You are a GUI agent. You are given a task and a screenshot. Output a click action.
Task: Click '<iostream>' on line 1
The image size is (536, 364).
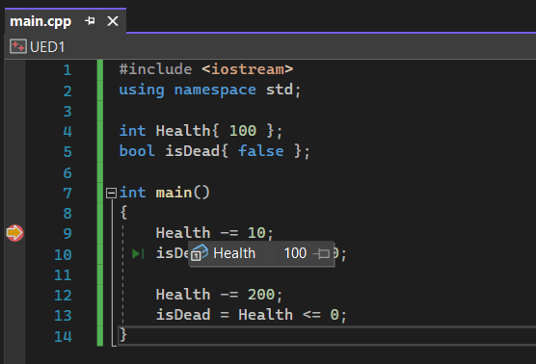tap(247, 69)
